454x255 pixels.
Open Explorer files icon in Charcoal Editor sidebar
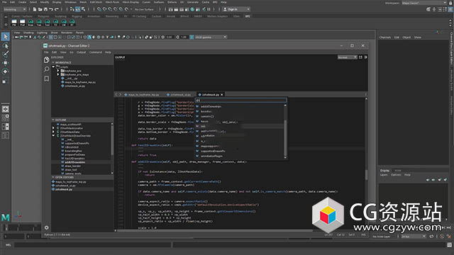46,59
